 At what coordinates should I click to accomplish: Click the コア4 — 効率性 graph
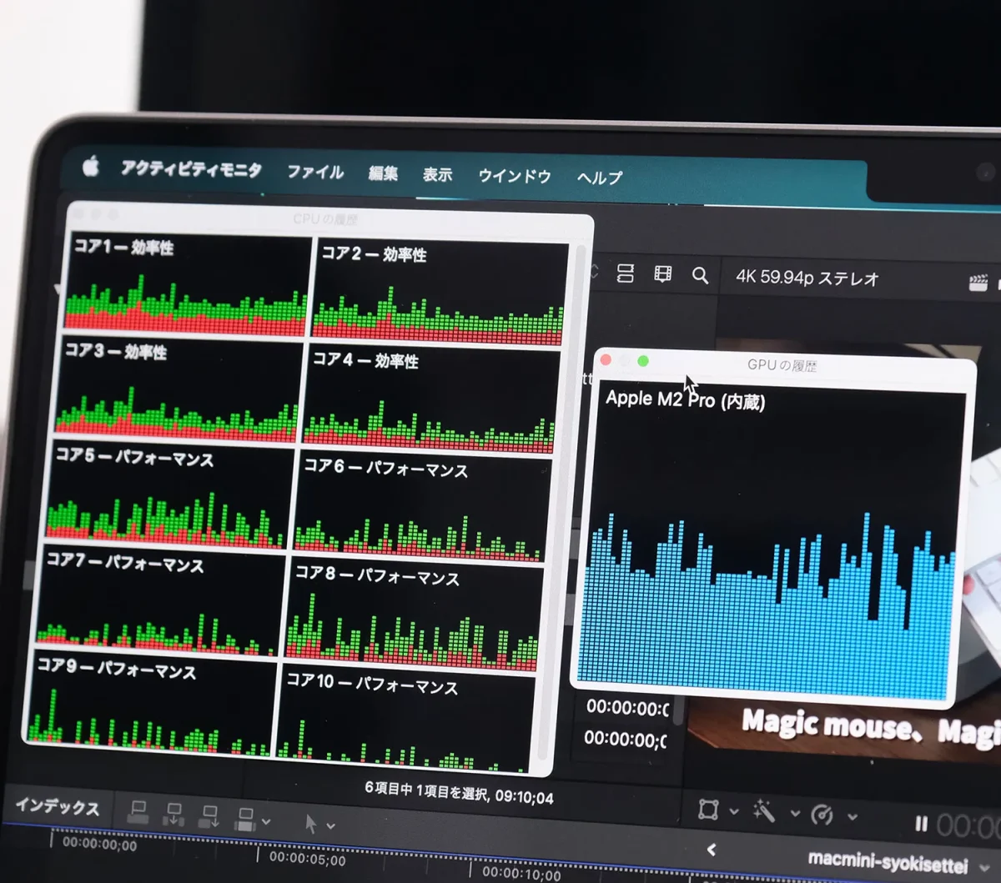click(431, 399)
